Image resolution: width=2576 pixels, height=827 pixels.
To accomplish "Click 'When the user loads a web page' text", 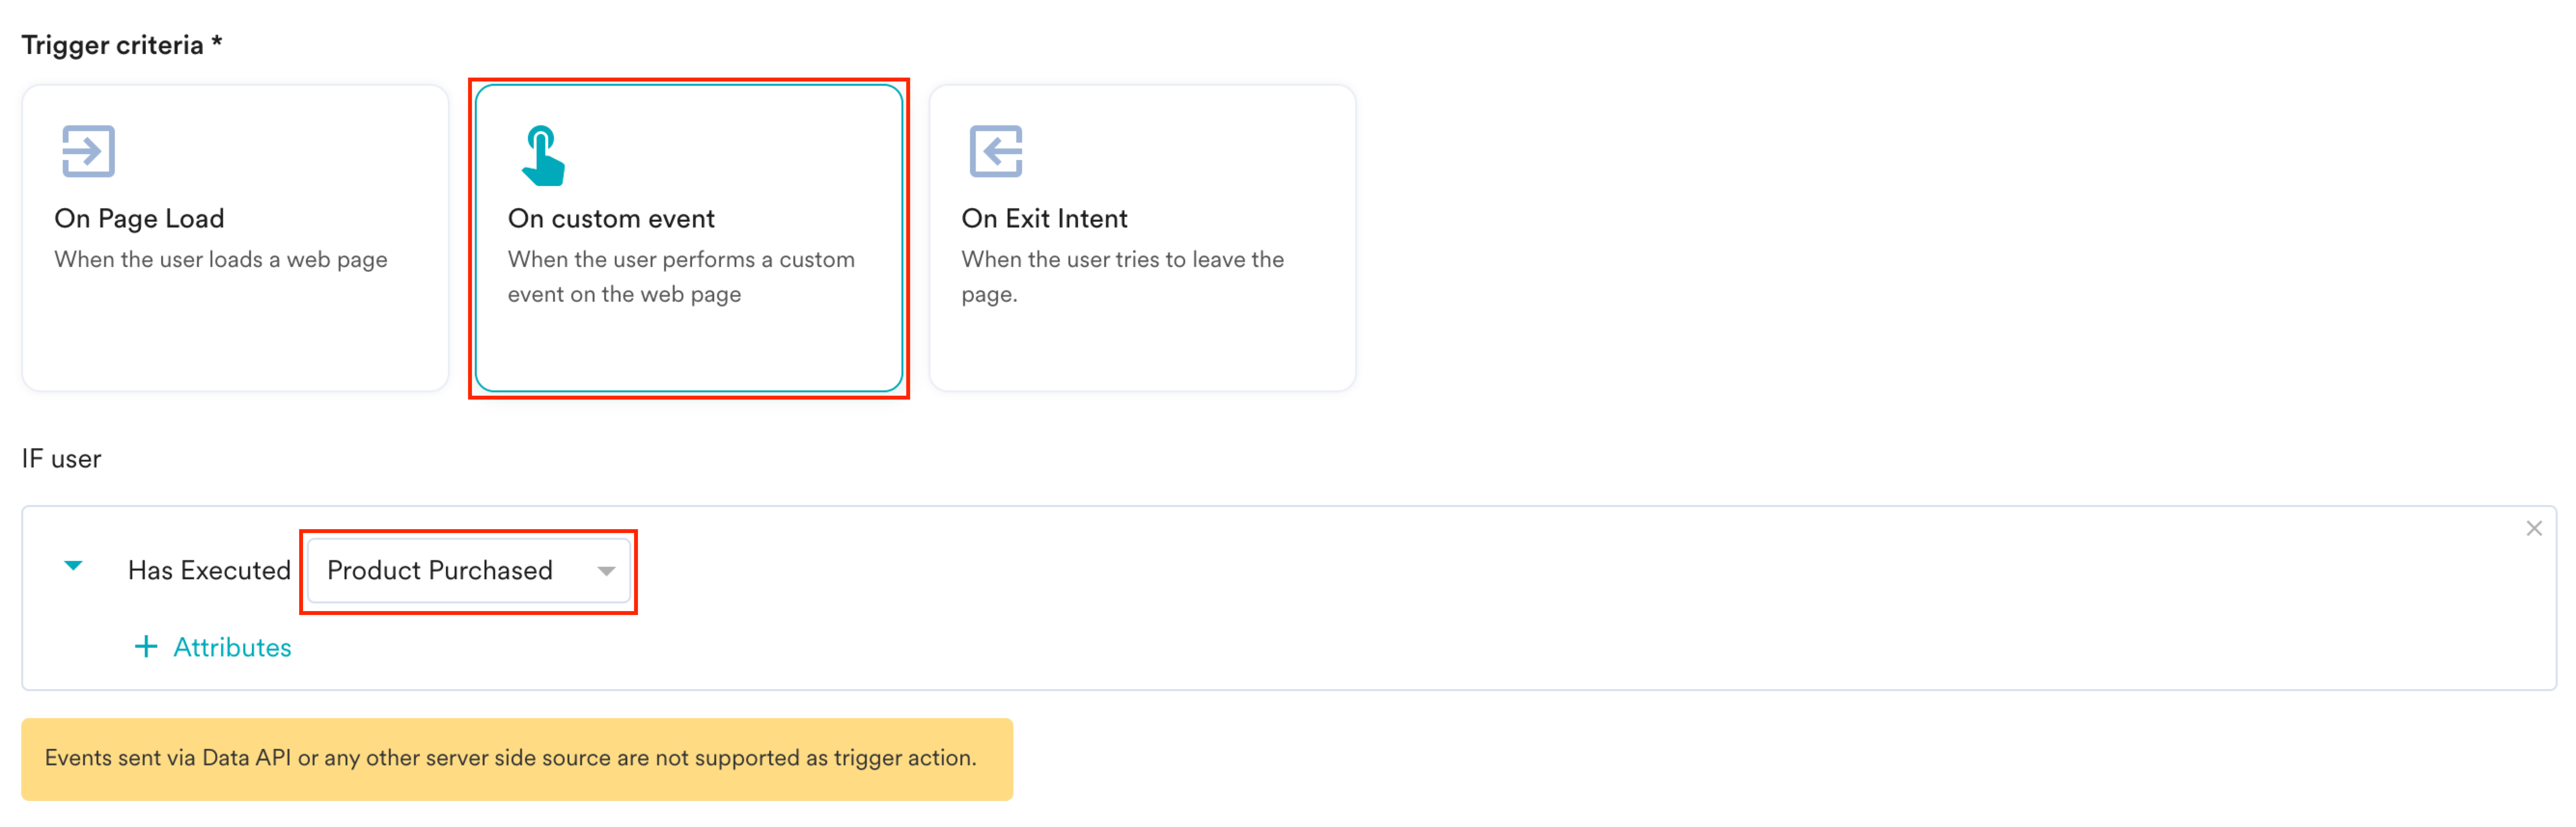I will coord(221,260).
